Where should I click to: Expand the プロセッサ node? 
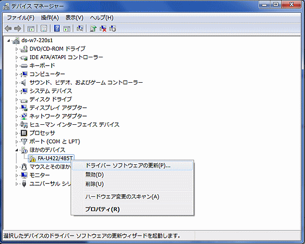(x=17, y=133)
